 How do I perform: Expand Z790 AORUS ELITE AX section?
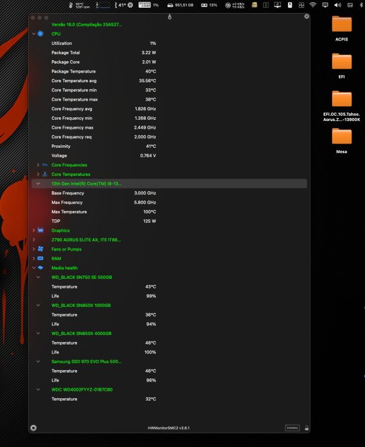pos(33,240)
